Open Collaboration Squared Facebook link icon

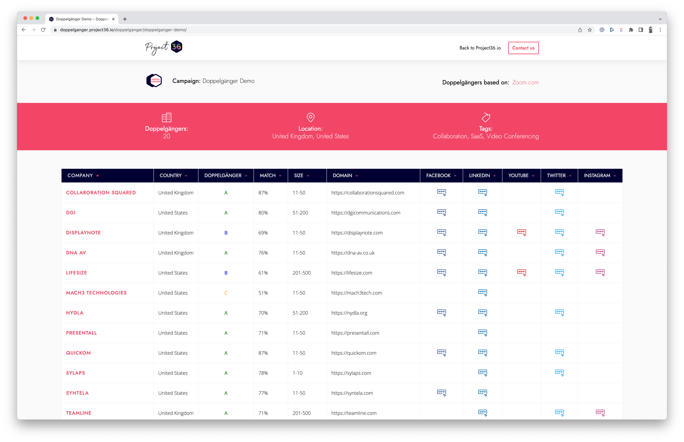[442, 192]
